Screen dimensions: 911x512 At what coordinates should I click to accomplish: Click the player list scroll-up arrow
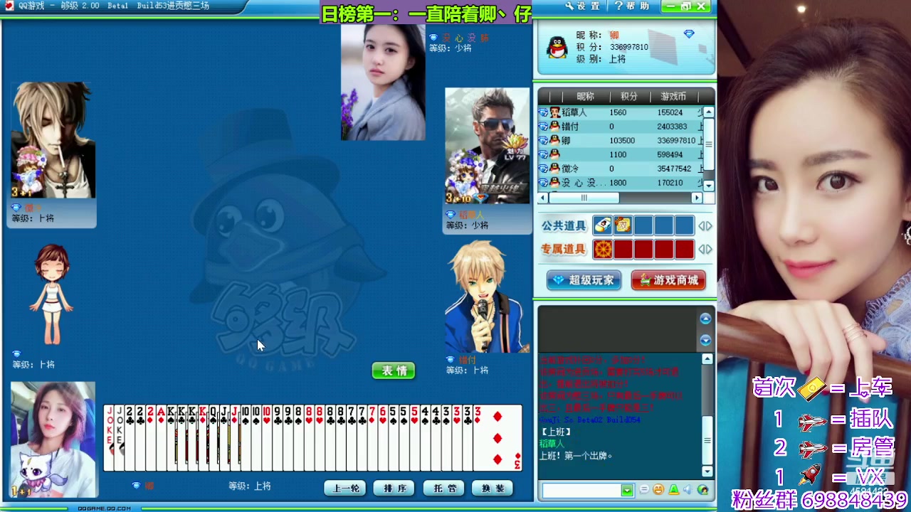(709, 112)
